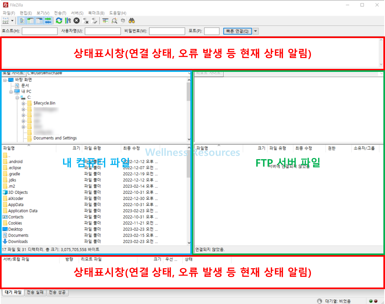Switch to the 전송 실패 tab

click(35, 292)
